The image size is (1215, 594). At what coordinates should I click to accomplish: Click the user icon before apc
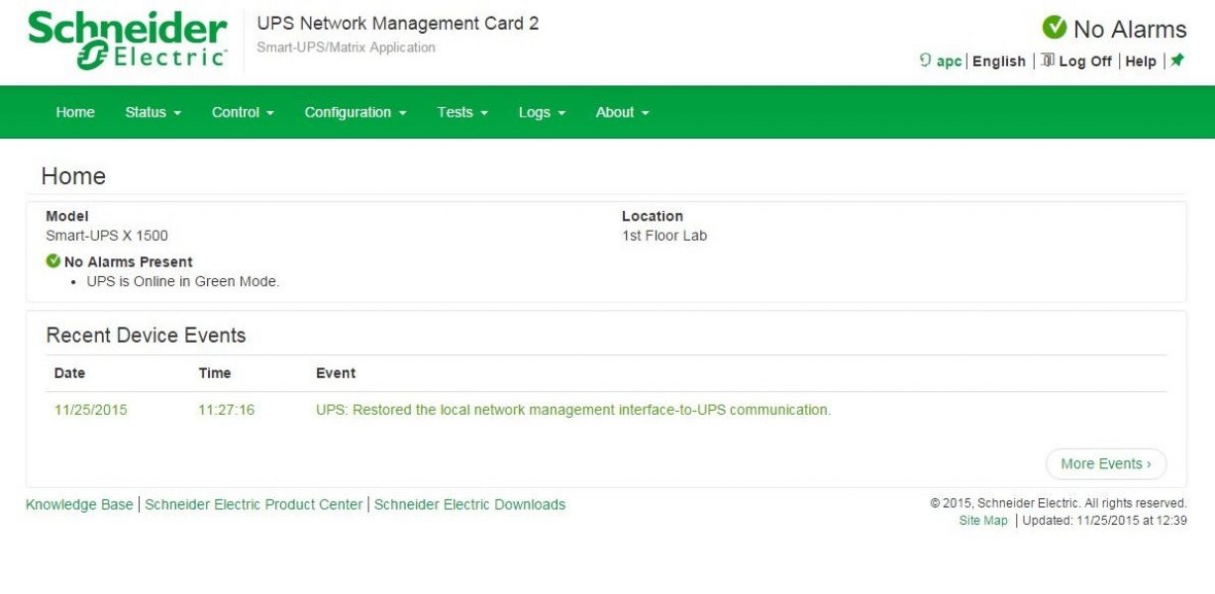click(x=926, y=61)
